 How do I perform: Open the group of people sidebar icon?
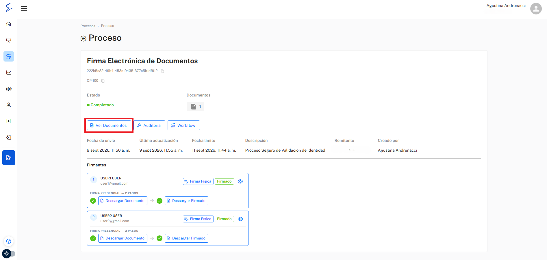[9, 89]
